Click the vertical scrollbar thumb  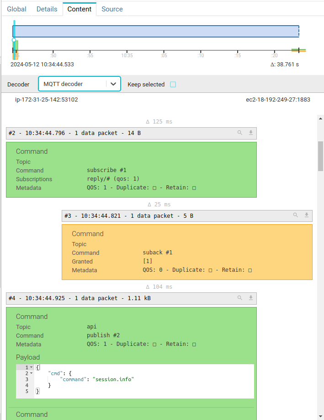[x=320, y=156]
